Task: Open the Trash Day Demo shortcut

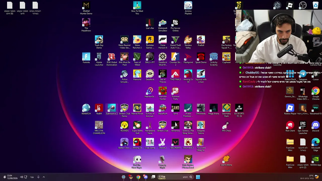Action: 99,39
